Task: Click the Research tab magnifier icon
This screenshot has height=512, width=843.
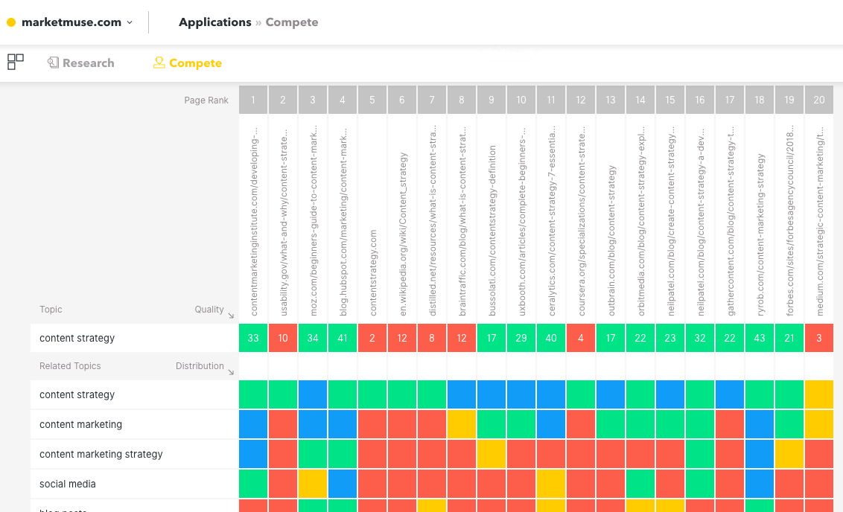Action: point(53,63)
